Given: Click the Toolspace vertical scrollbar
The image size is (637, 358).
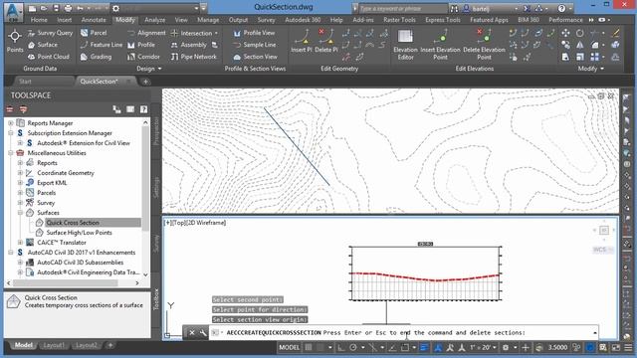Looking at the screenshot, I should (x=145, y=179).
